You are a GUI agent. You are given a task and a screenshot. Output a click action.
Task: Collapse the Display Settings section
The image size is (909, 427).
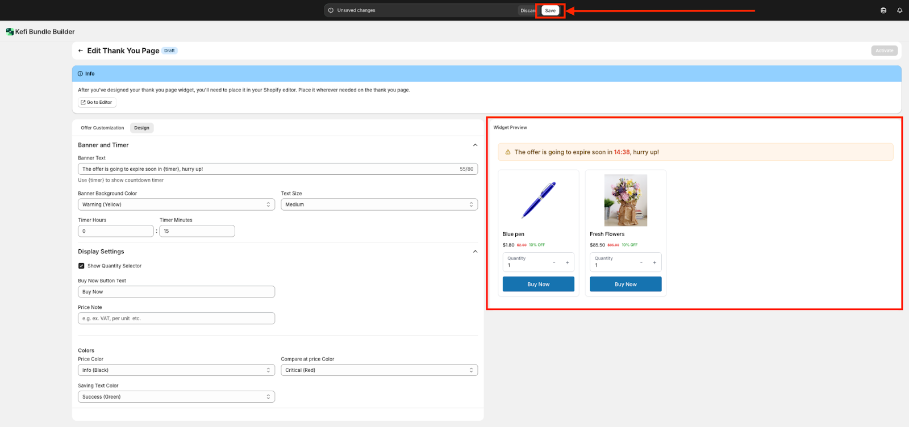coord(475,252)
